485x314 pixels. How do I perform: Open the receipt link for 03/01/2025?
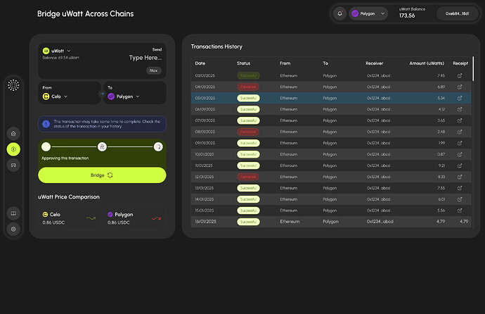point(460,75)
